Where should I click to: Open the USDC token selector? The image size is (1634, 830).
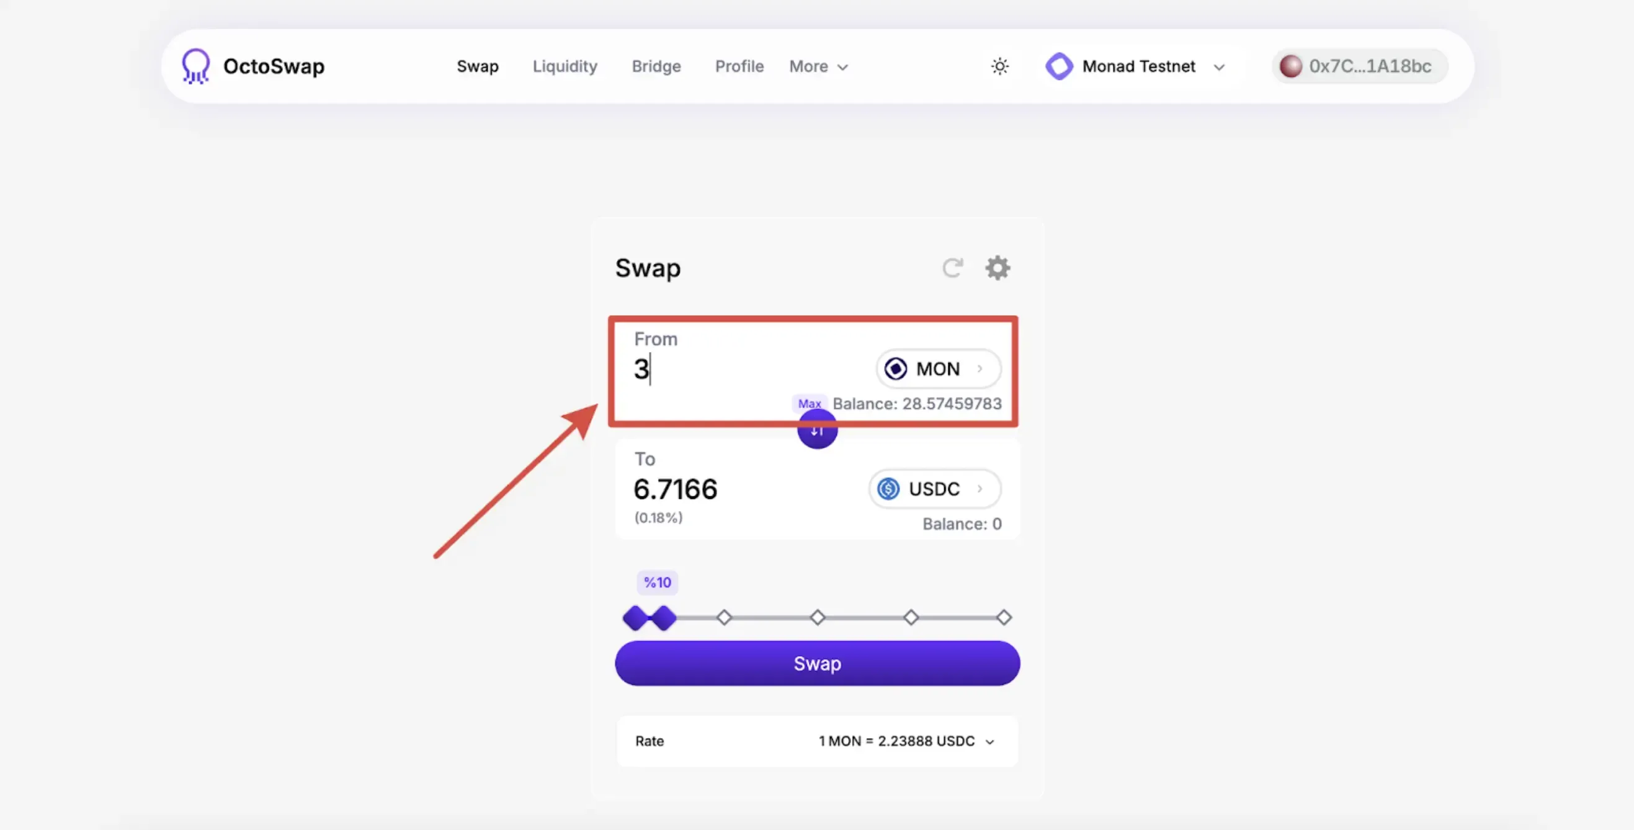[934, 489]
